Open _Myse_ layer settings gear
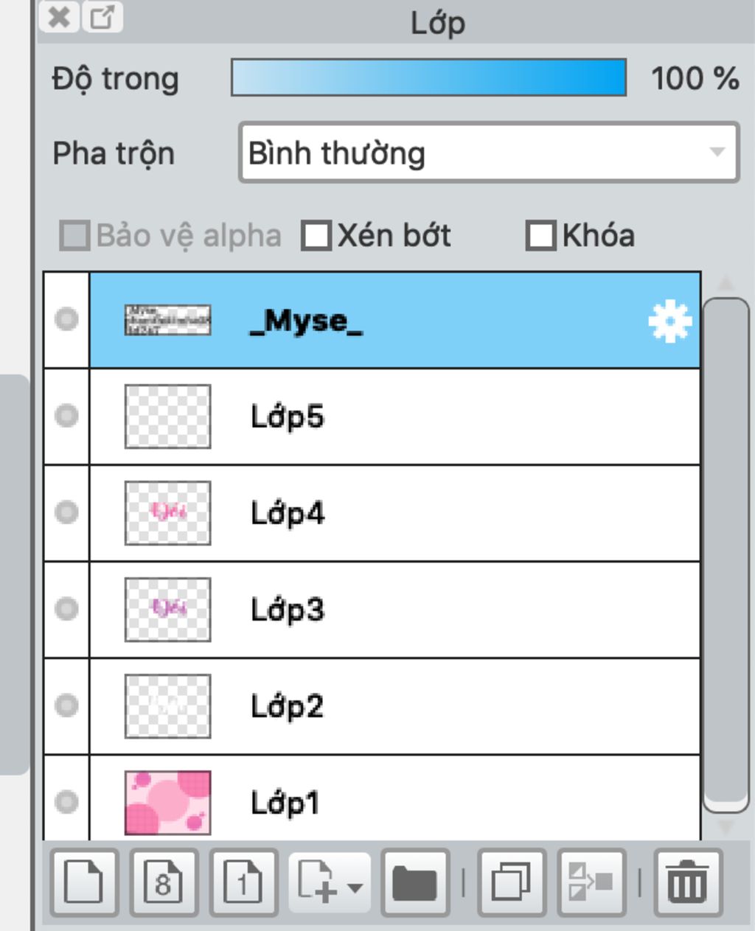This screenshot has height=931, width=755. 669,321
